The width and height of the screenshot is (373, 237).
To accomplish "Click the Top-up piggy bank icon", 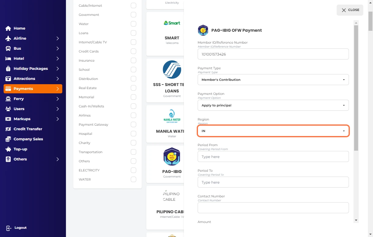I will (8, 149).
